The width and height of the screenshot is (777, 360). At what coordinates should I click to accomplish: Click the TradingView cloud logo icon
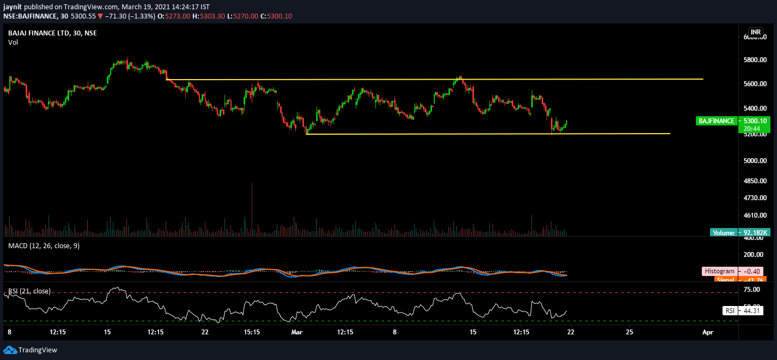10,350
